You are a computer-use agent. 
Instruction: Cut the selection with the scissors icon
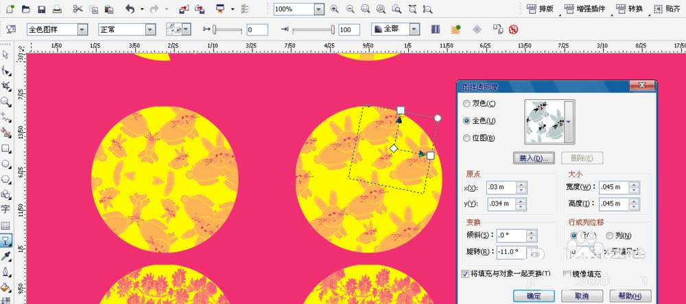[78, 9]
